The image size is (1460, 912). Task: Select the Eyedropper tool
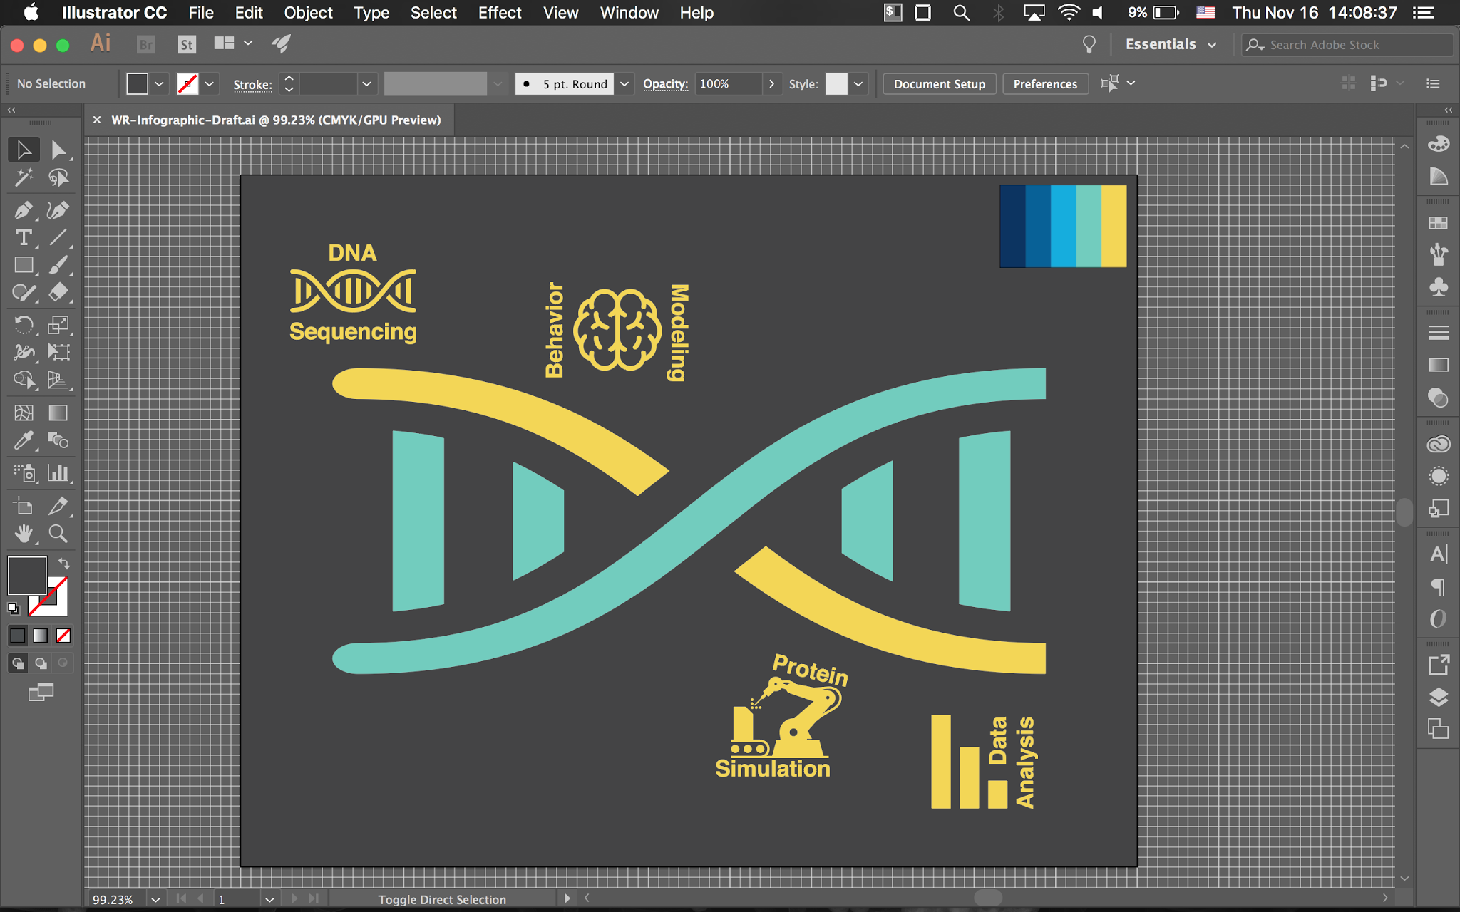coord(23,441)
